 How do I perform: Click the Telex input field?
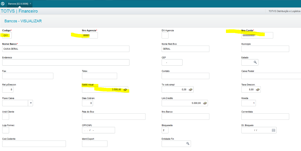tap(99, 76)
